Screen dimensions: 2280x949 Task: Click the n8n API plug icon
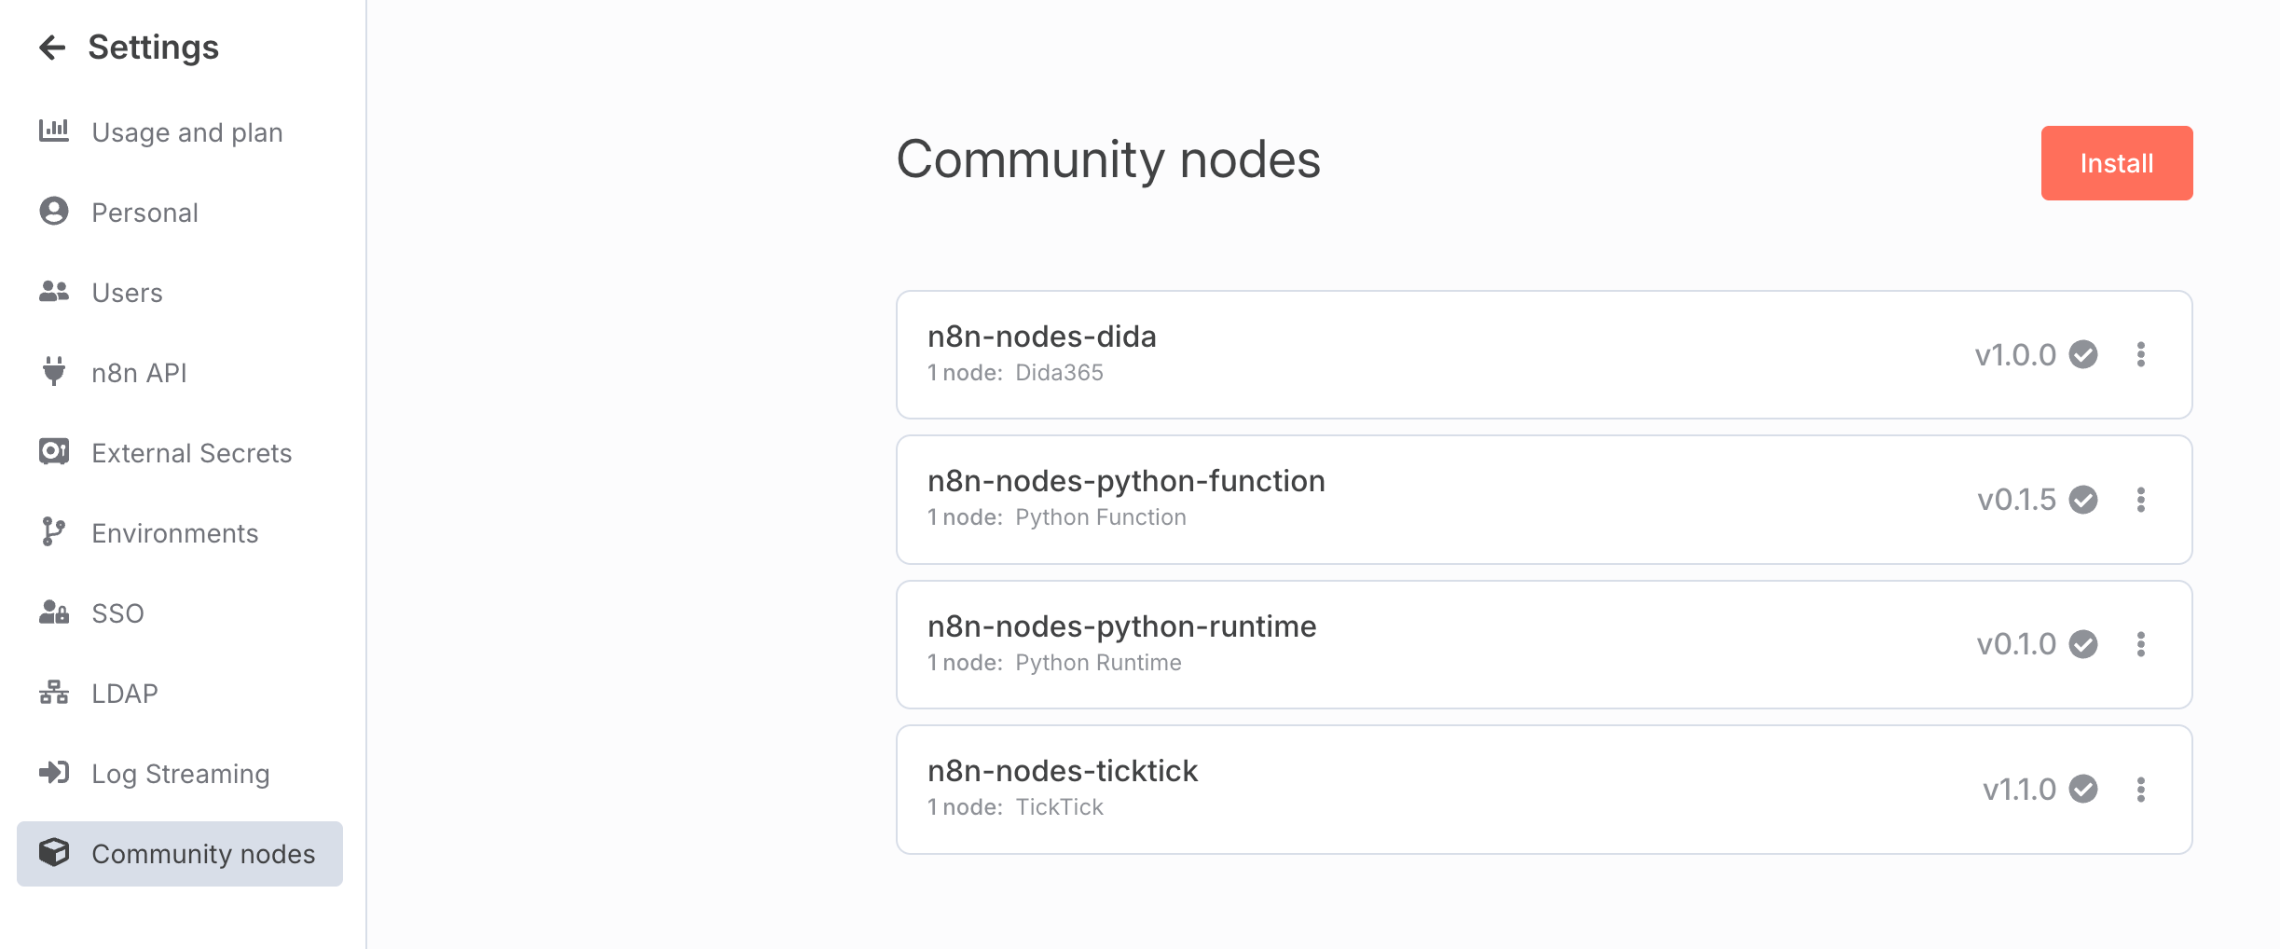[x=54, y=372]
